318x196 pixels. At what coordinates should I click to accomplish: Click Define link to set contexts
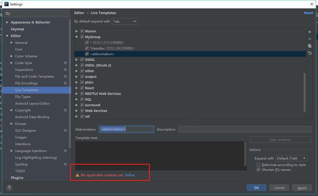pyautogui.click(x=129, y=175)
